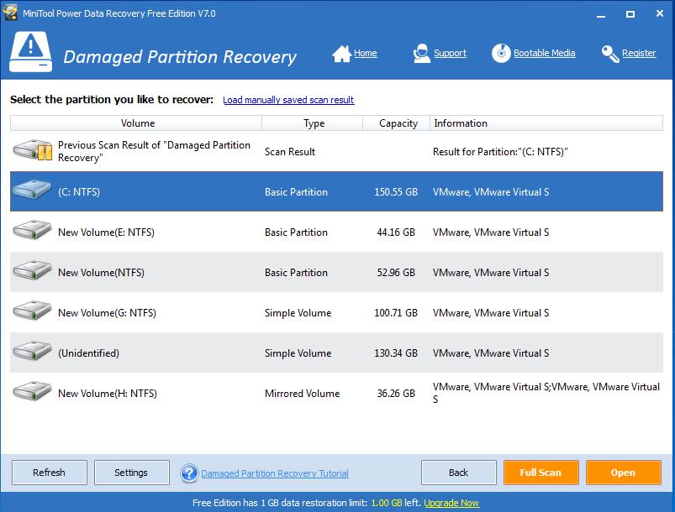Open the Settings button
This screenshot has width=675, height=512.
pos(131,473)
